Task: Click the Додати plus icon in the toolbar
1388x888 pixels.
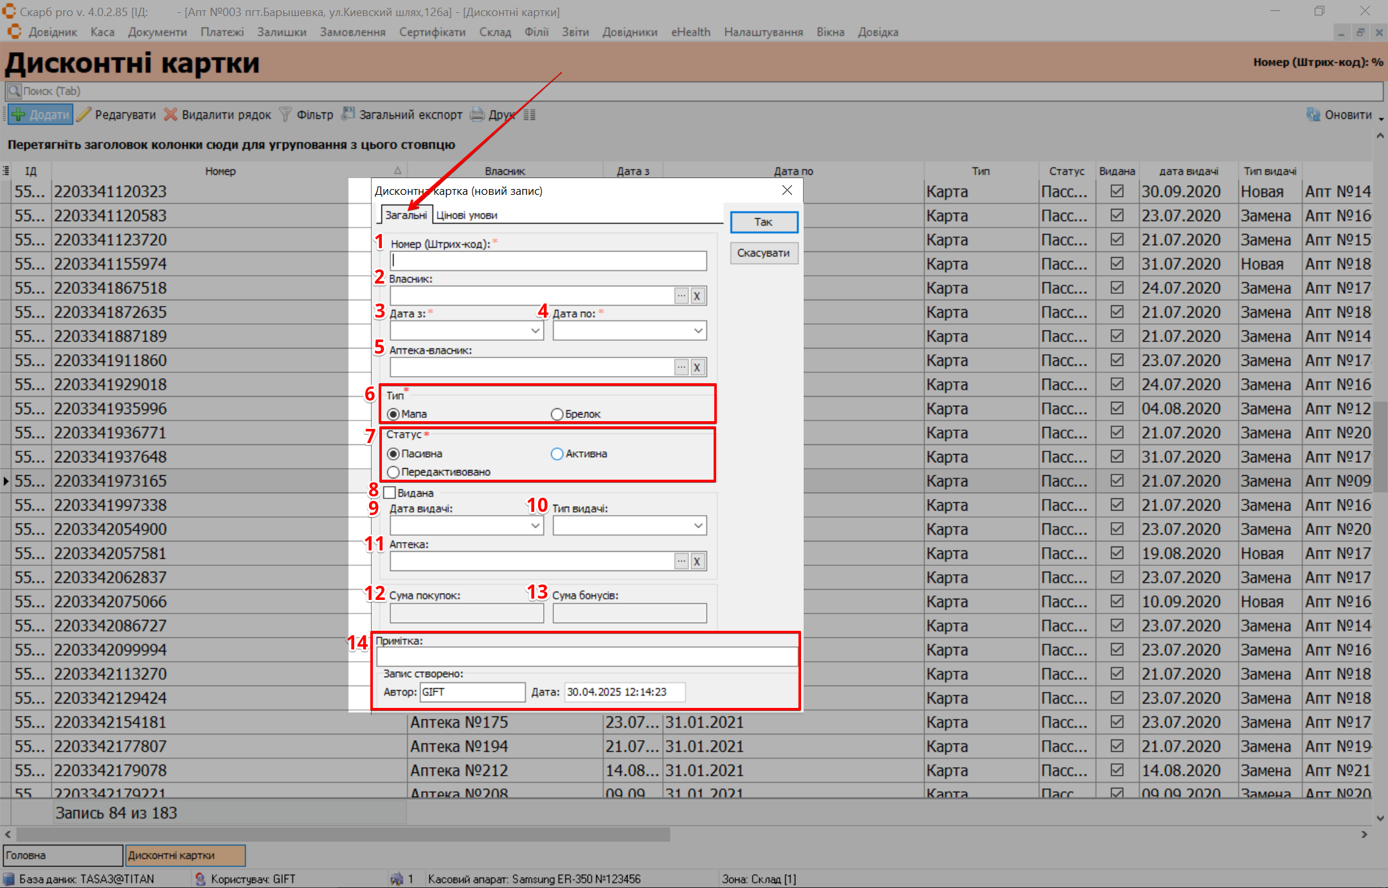Action: (x=19, y=115)
